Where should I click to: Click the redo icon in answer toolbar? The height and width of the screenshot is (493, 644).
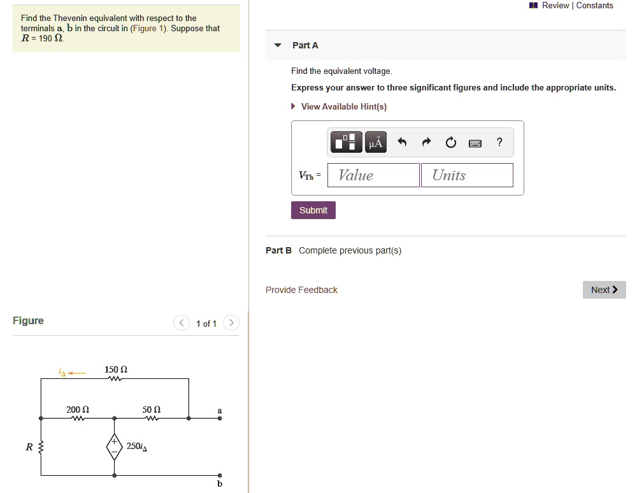(426, 142)
